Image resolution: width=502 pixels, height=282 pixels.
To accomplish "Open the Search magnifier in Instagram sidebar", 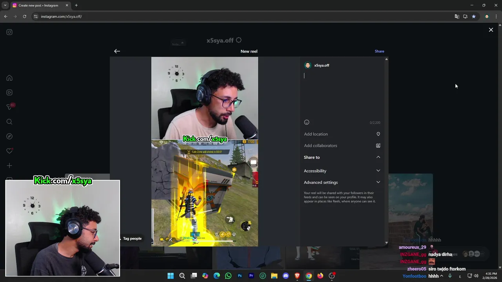I will tap(9, 122).
